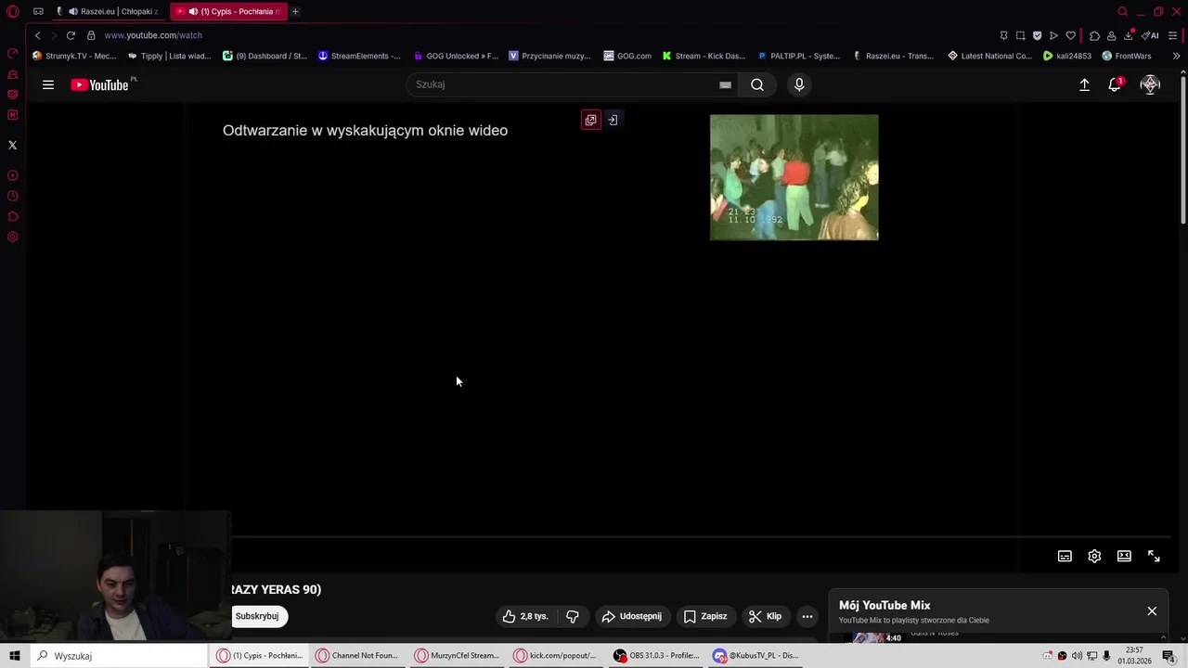Open the more actions three-dot menu

[x=807, y=616]
